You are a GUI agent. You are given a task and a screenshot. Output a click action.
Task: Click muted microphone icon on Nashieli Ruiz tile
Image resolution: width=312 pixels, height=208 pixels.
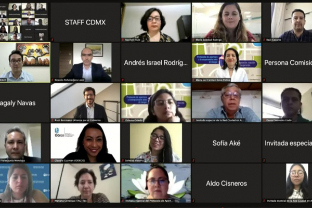[x=123, y=40]
